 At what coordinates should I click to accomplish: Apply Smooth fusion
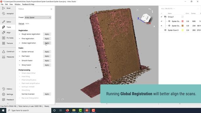[47, 61]
